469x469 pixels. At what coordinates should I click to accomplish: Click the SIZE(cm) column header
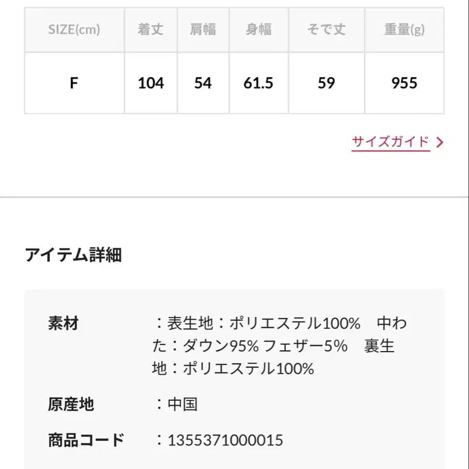[x=74, y=29]
